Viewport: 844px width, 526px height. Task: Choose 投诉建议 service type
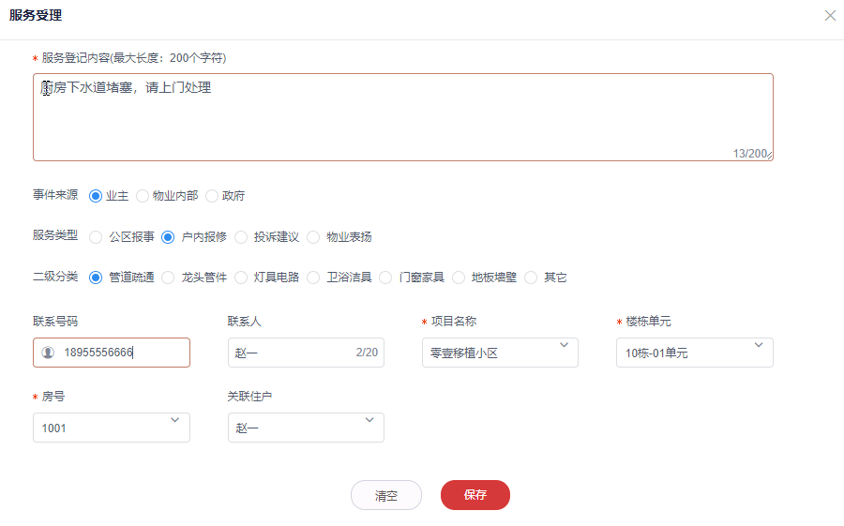(241, 237)
